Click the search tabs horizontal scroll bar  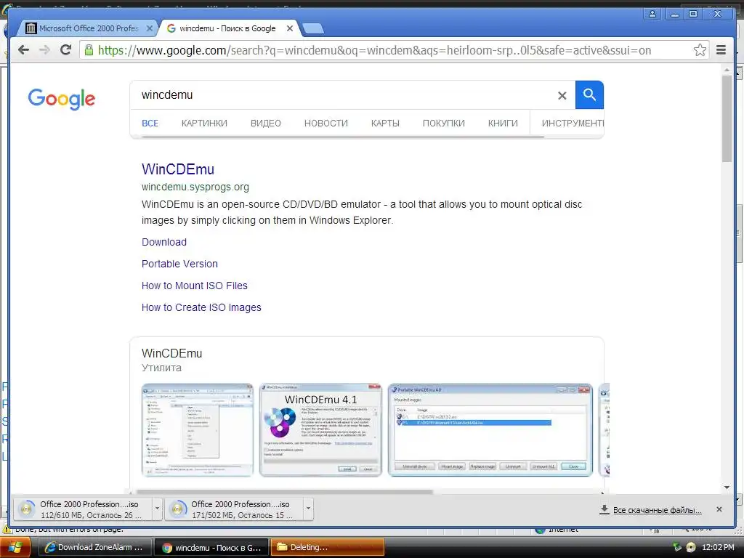click(x=343, y=137)
